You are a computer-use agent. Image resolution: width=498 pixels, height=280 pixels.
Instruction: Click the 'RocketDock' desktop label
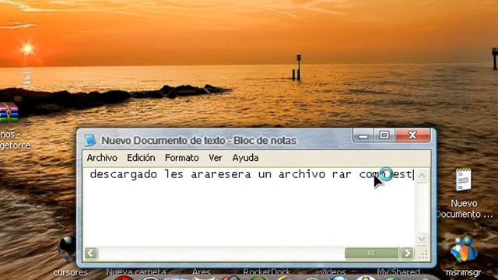[x=266, y=272]
